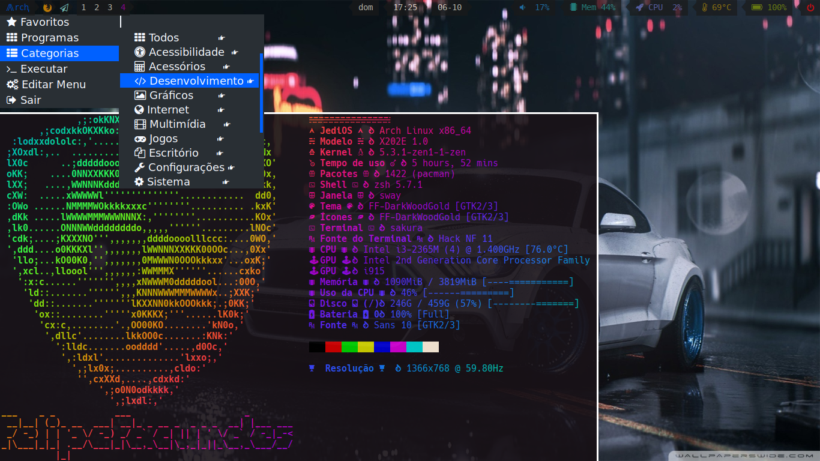
Task: Expand the Acessórios category
Action: 189,67
